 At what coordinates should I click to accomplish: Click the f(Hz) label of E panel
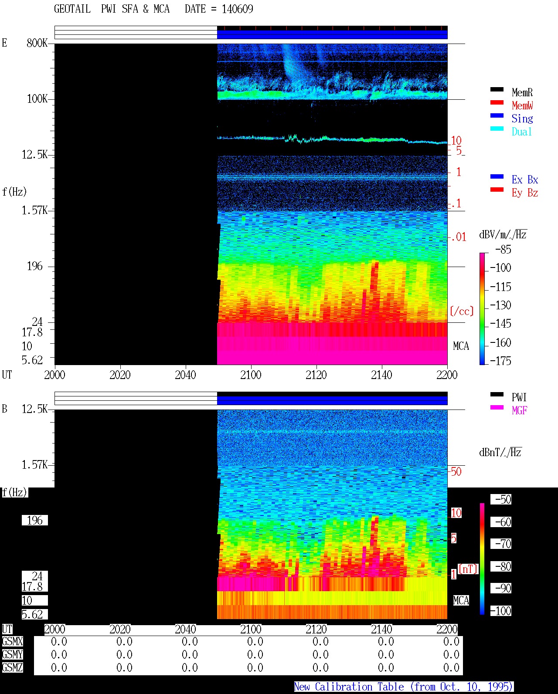tap(14, 192)
